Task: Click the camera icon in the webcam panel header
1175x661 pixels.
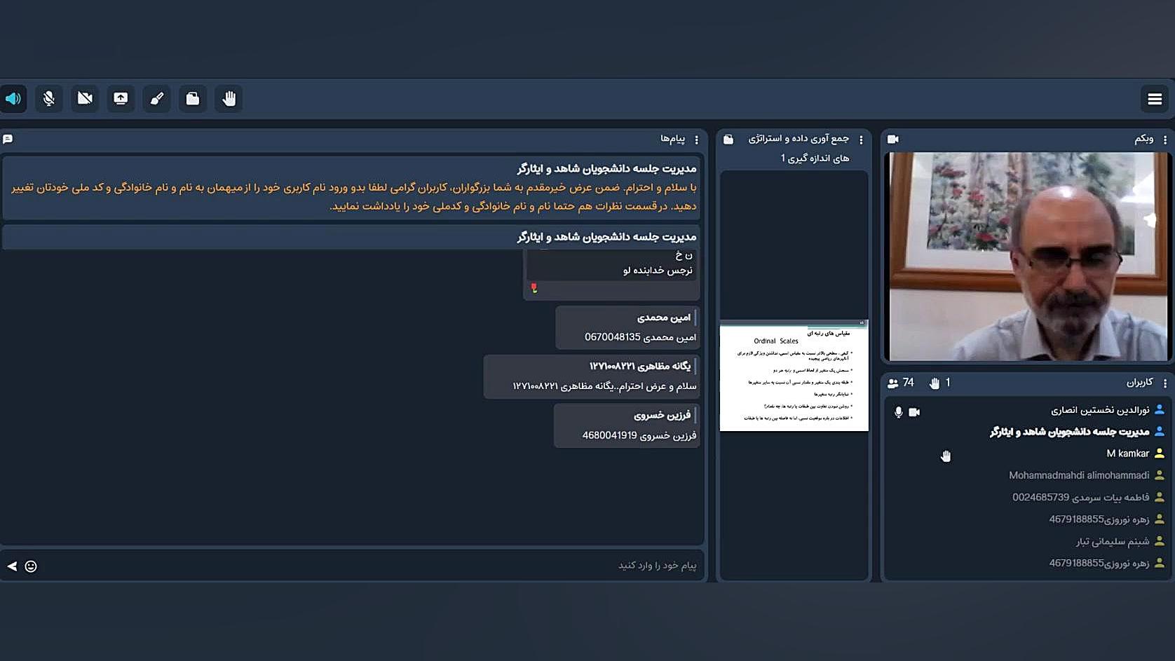Action: pyautogui.click(x=893, y=139)
